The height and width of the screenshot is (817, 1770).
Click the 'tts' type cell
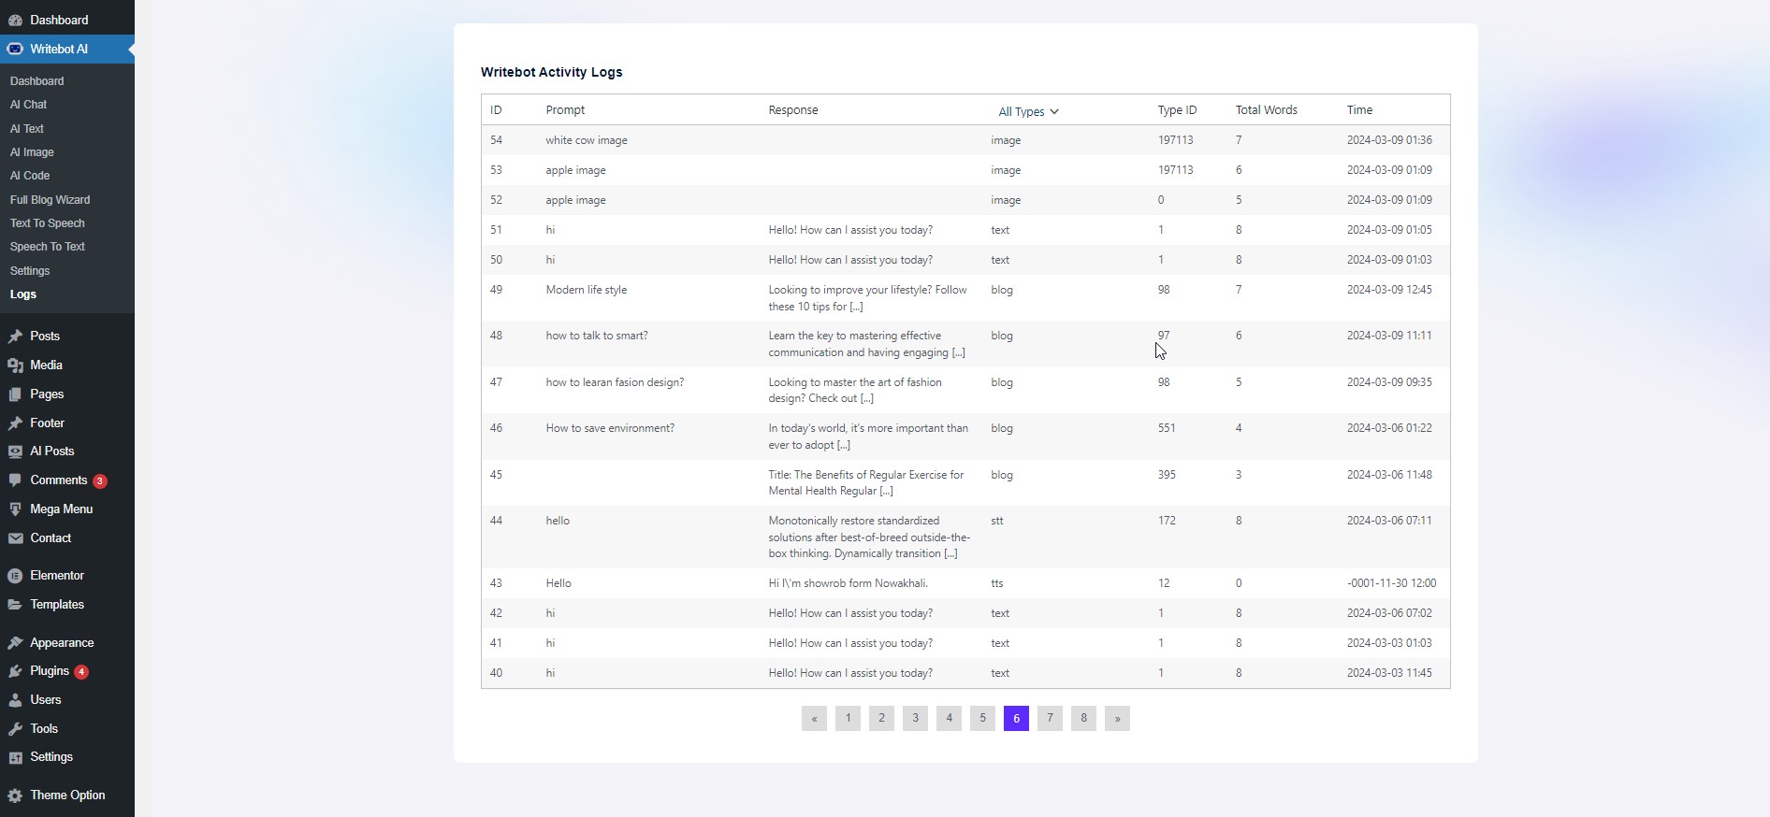(997, 583)
